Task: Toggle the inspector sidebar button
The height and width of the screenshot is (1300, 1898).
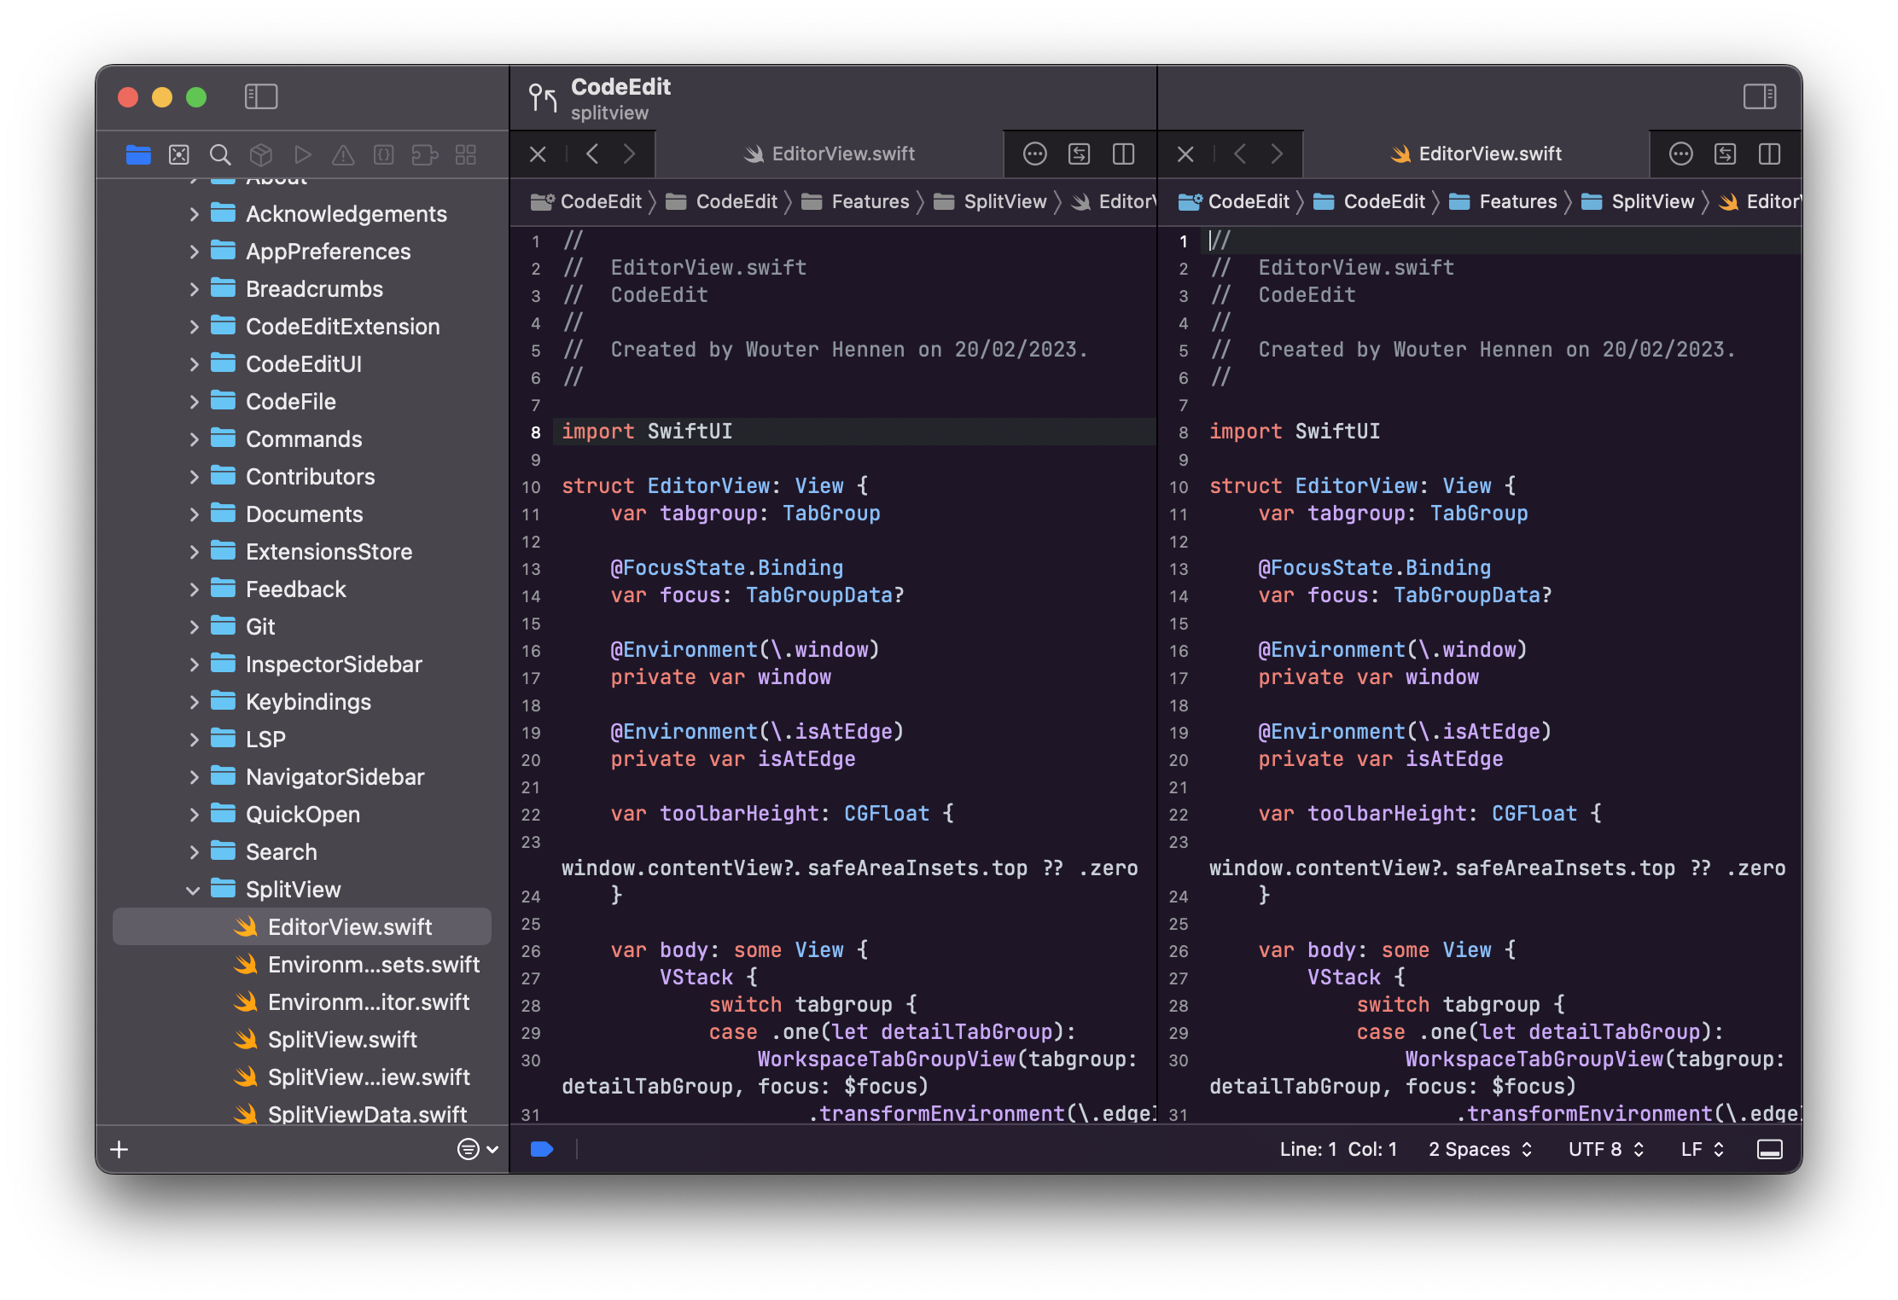Action: (x=1760, y=96)
